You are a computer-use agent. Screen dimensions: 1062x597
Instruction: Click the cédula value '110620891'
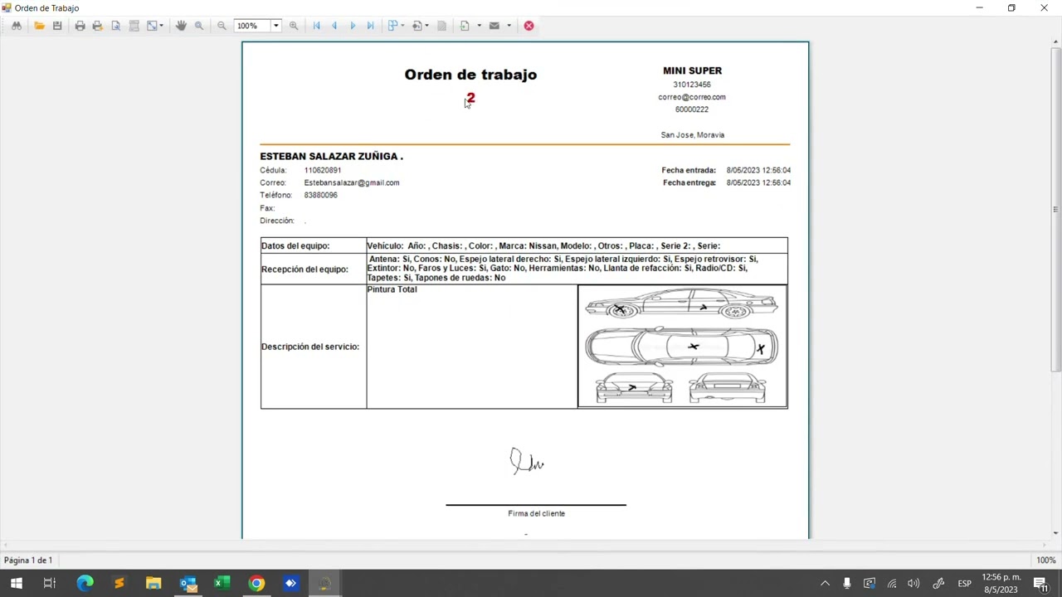point(323,170)
